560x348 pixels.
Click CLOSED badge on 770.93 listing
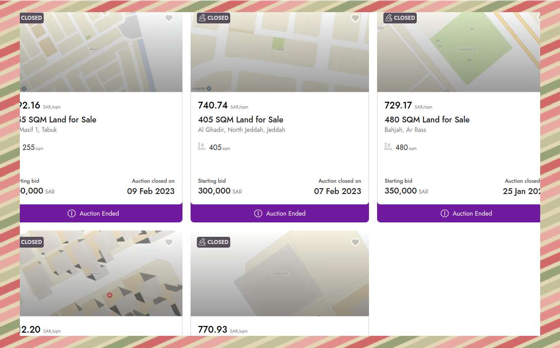point(214,242)
